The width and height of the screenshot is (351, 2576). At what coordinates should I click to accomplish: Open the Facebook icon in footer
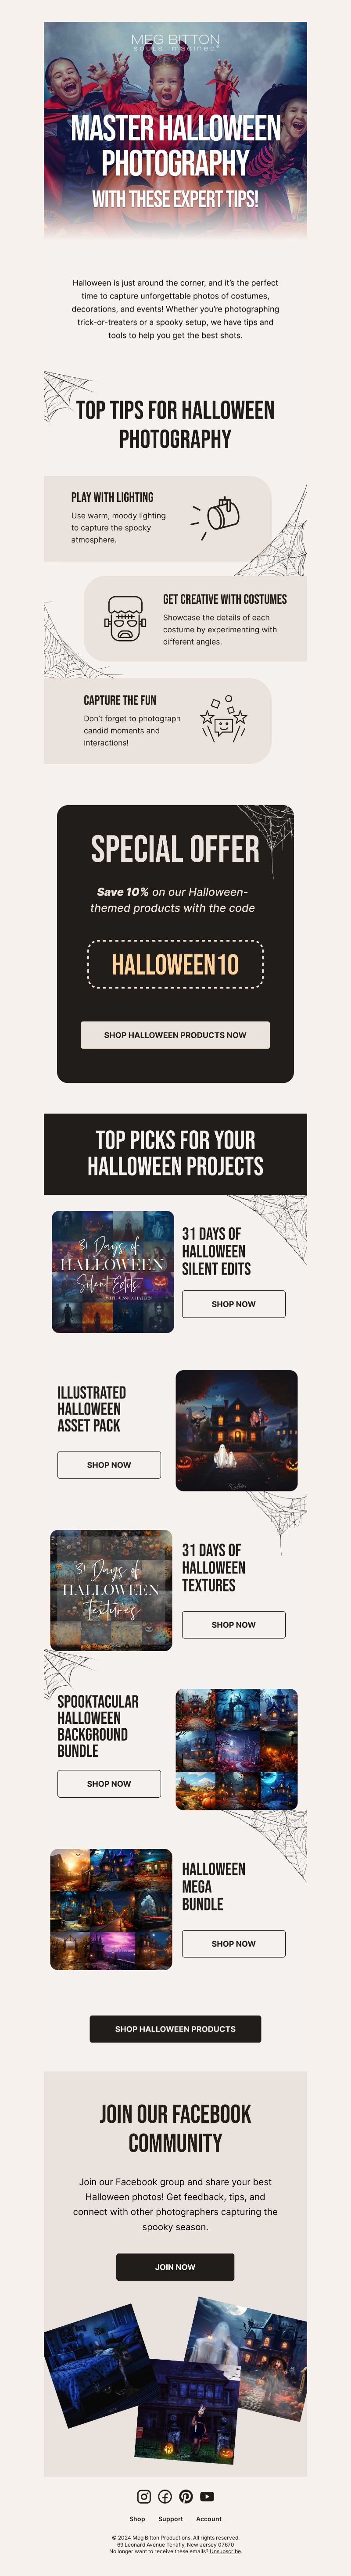(x=165, y=2496)
